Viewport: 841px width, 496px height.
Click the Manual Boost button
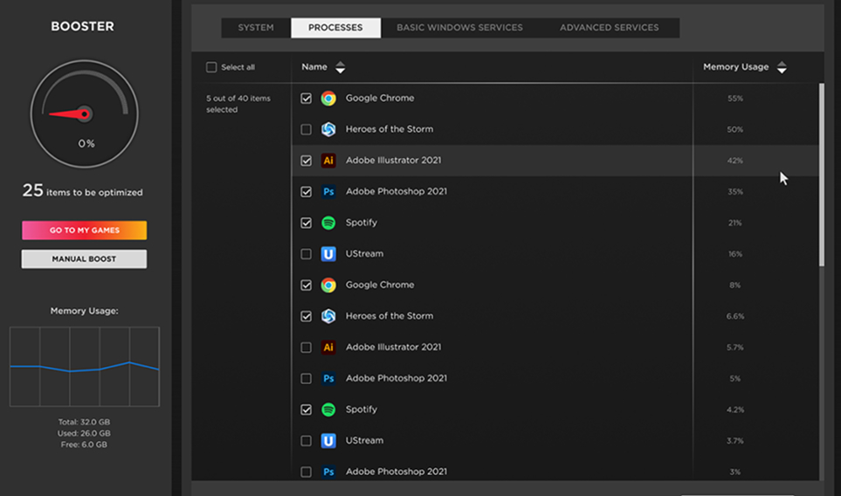pyautogui.click(x=84, y=259)
